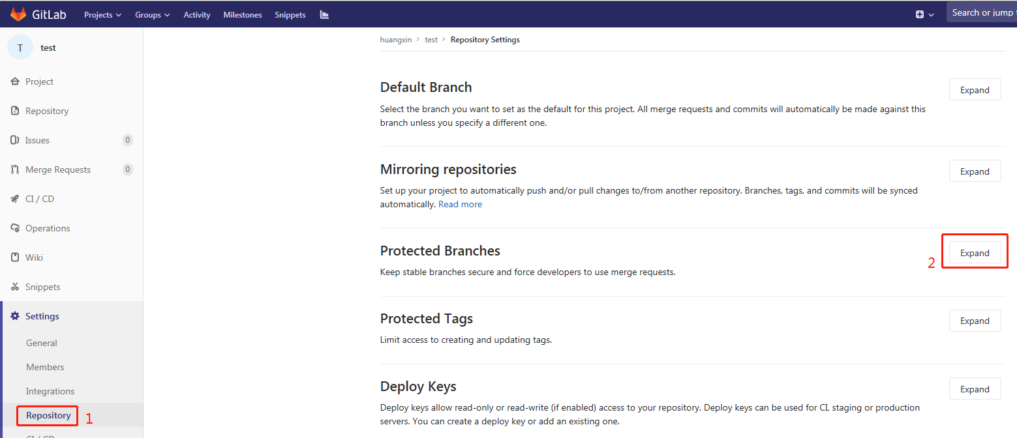Expand the Deploy Keys section
1017x438 pixels.
point(975,389)
